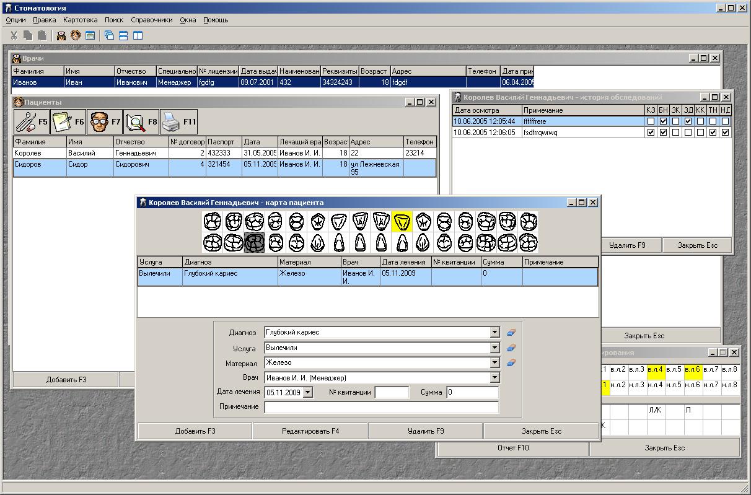The width and height of the screenshot is (751, 495).
Task: Select the yellow highlighted tooth in chart
Action: tap(402, 221)
